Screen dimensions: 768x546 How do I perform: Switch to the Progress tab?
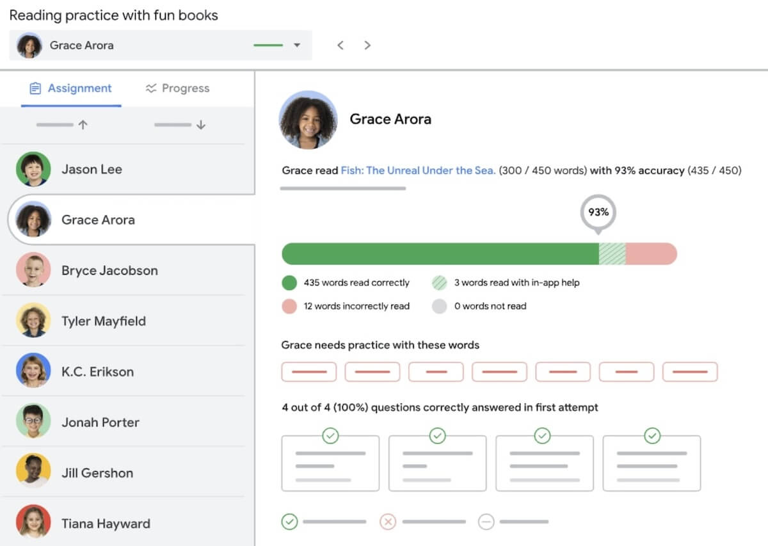point(178,88)
